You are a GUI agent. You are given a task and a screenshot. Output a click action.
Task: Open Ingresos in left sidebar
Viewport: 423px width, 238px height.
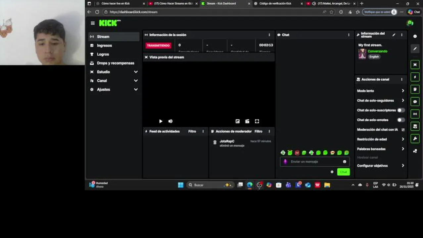tap(114, 46)
